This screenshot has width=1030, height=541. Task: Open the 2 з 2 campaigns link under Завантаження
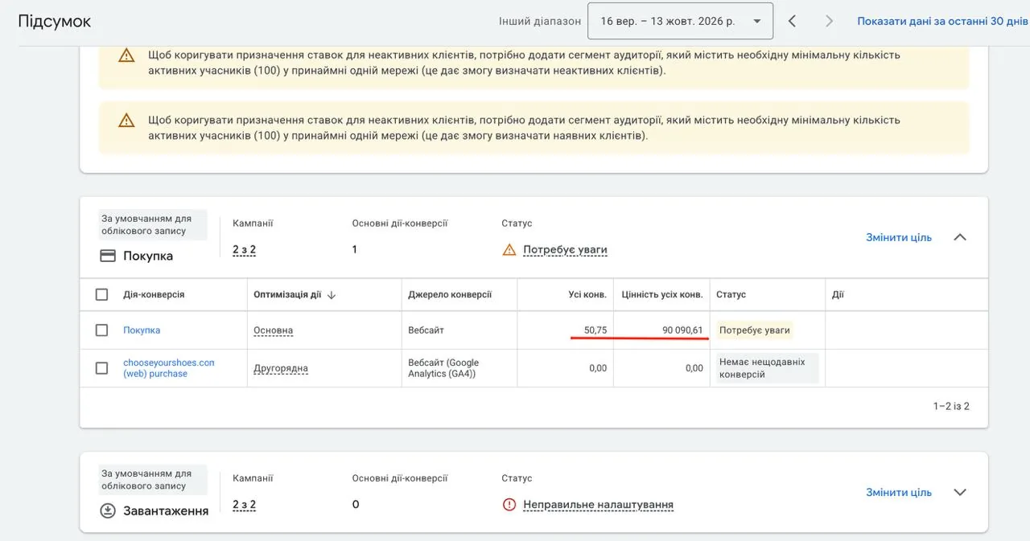[x=245, y=505]
